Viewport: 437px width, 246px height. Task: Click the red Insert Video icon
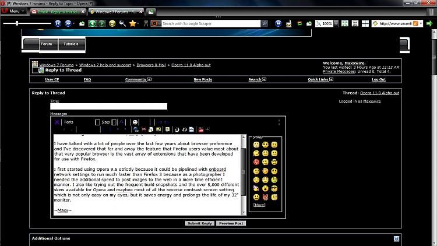[200, 129]
